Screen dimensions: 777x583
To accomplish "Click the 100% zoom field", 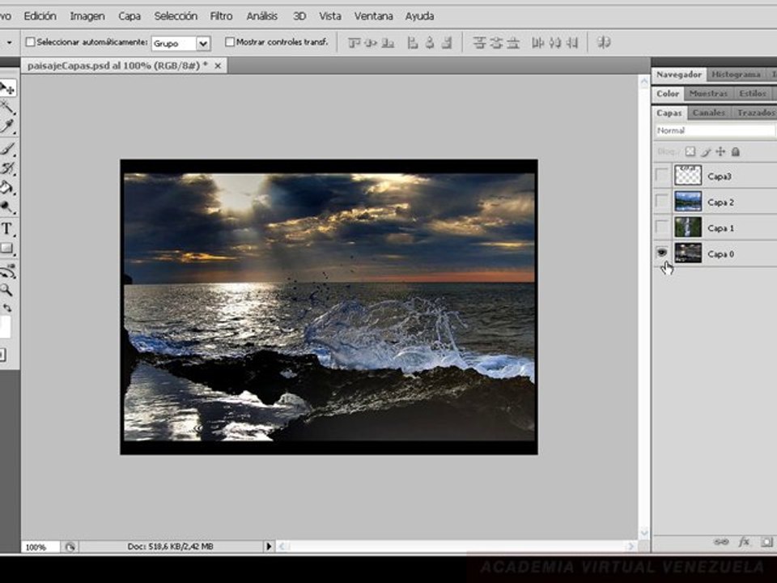I will [40, 547].
